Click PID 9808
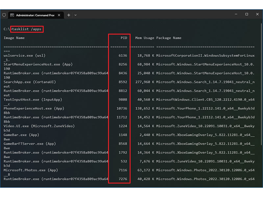The height and width of the screenshot is (197, 263). tap(123, 100)
